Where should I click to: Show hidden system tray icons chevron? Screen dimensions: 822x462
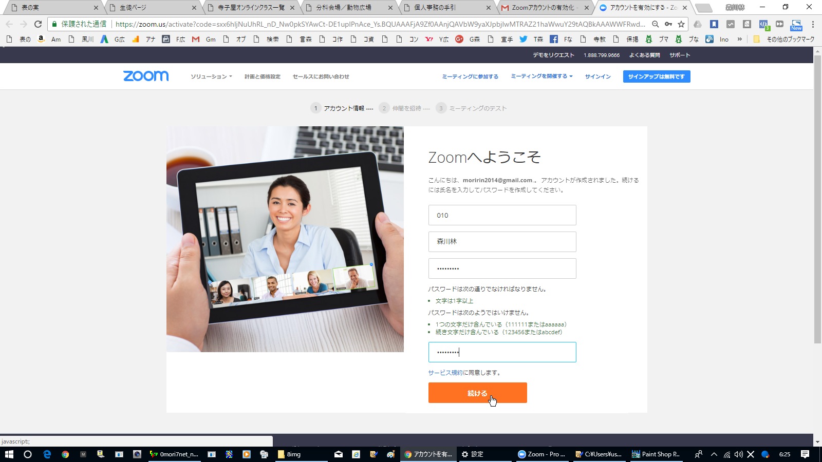point(714,454)
